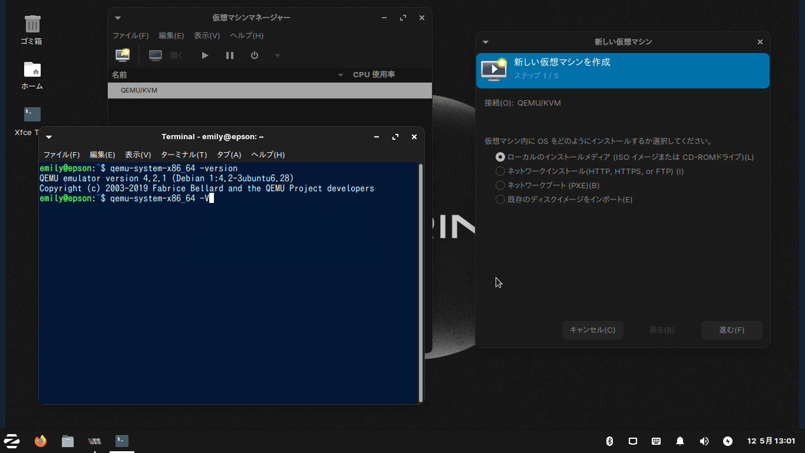This screenshot has height=453, width=805.
Task: Click the 戻る(B) button
Action: (x=662, y=330)
